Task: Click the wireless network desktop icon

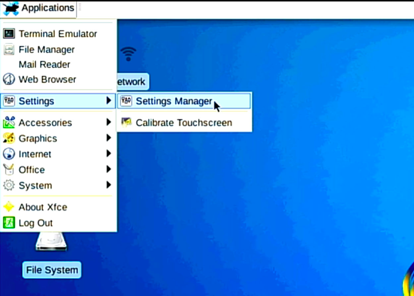Action: click(x=128, y=54)
